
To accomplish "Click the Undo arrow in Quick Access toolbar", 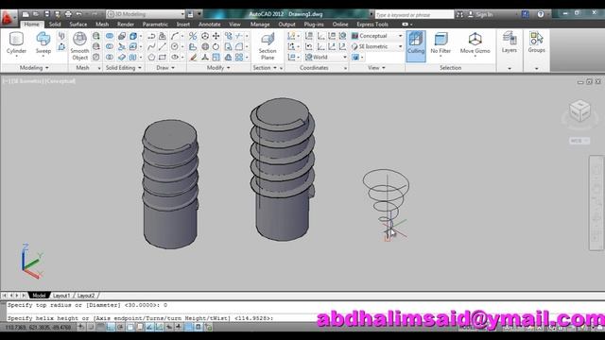I will pos(78,14).
